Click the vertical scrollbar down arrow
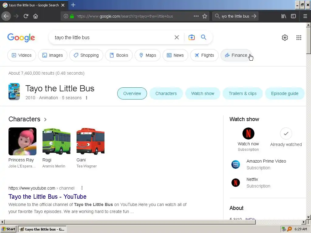Screen dimensions: 311x233 pyautogui.click(x=308, y=217)
